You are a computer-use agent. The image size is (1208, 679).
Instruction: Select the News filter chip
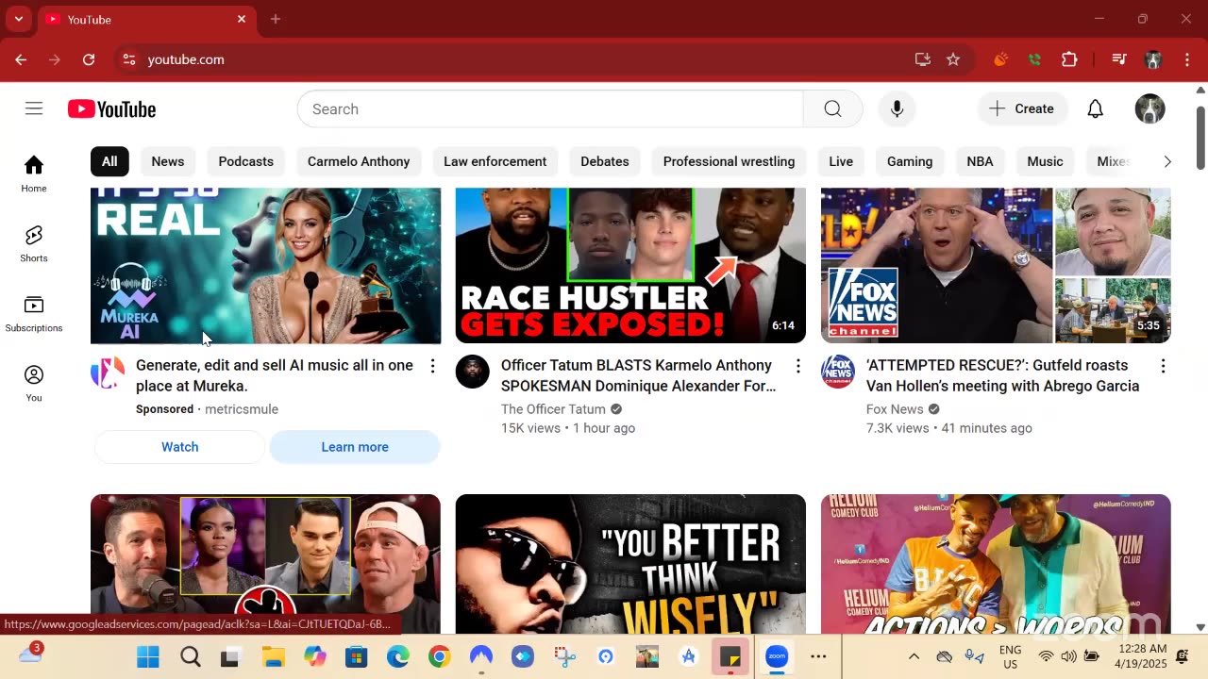pyautogui.click(x=168, y=161)
